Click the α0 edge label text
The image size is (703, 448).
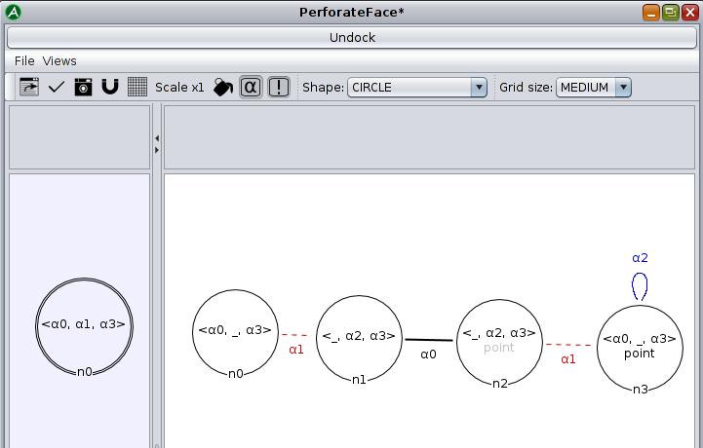coord(428,355)
